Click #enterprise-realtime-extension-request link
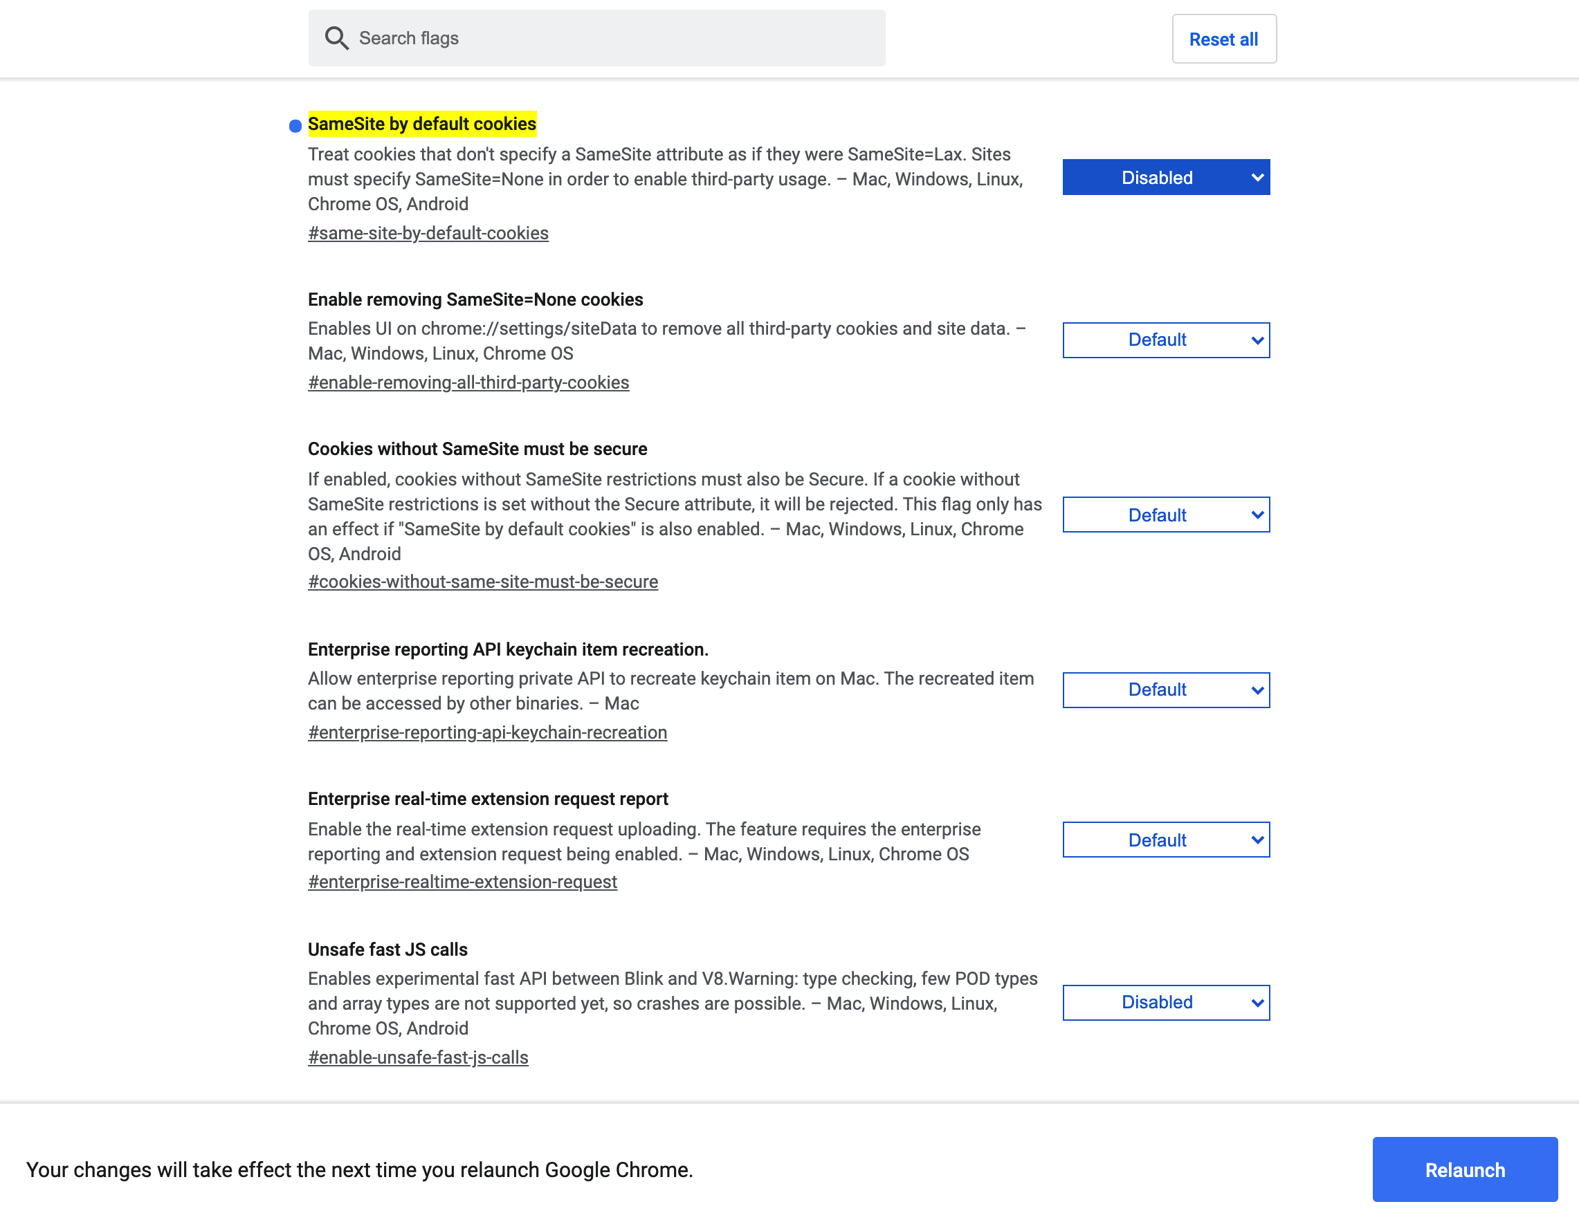Screen dimensions: 1579x1231 coord(463,882)
